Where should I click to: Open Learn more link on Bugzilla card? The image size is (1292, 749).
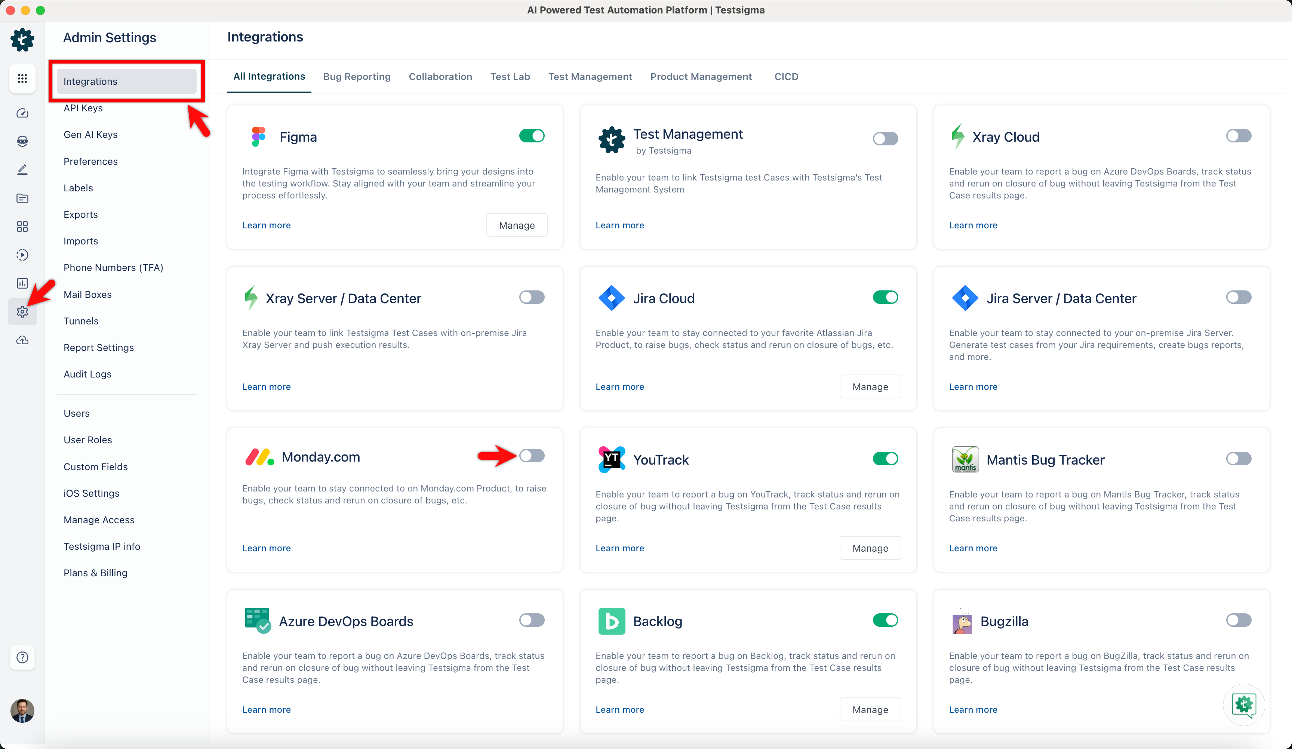click(973, 709)
